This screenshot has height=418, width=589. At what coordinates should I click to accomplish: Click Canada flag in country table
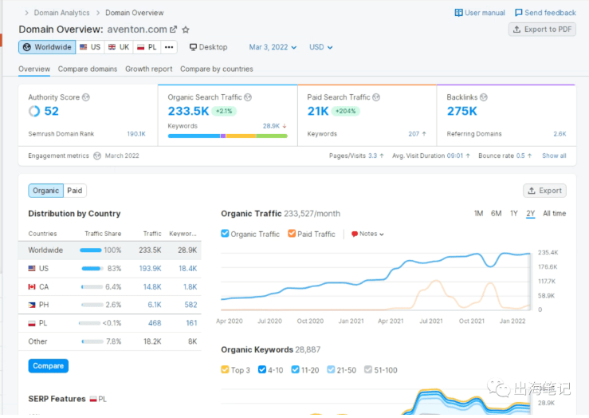(x=32, y=287)
